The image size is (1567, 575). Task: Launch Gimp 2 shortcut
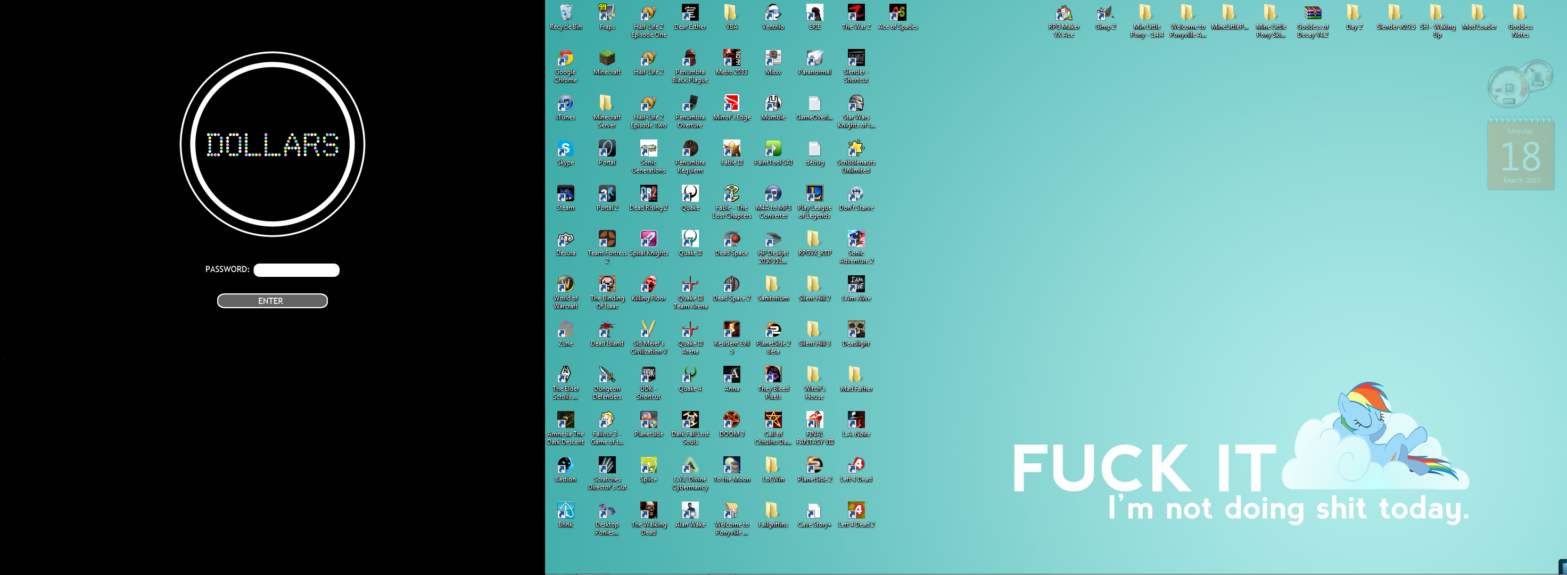pos(1106,17)
